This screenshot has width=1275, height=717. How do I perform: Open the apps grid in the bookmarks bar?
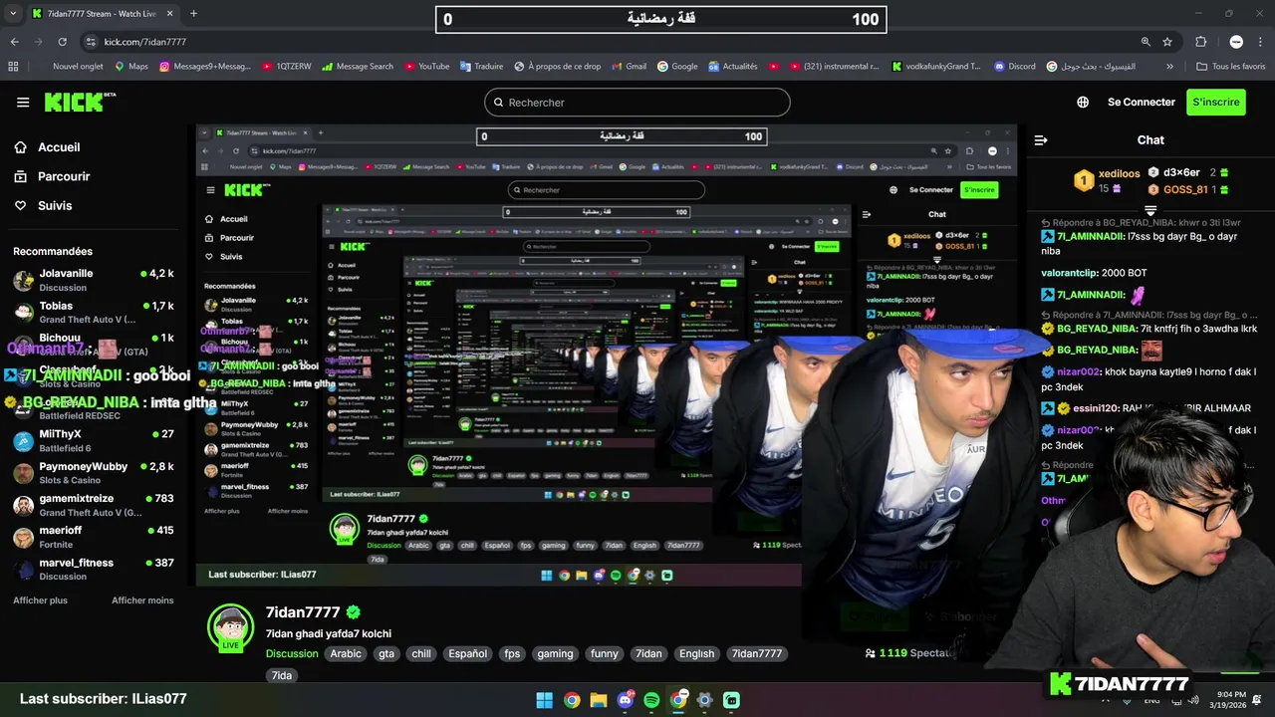pos(13,67)
